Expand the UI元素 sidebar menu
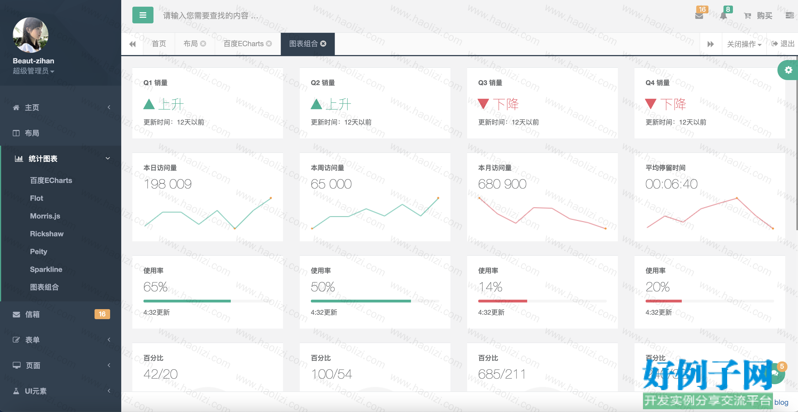This screenshot has width=798, height=412. tap(61, 391)
